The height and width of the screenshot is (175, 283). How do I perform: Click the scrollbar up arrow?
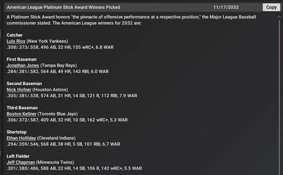(x=279, y=18)
